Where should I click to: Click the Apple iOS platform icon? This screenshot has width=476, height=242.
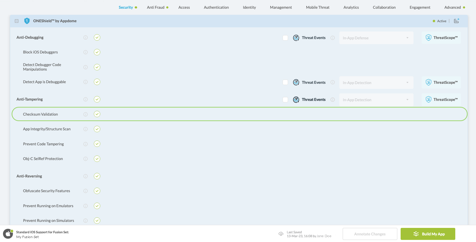pyautogui.click(x=8, y=234)
